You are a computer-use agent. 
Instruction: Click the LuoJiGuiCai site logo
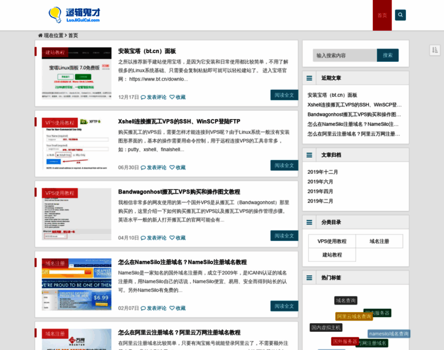[75, 15]
